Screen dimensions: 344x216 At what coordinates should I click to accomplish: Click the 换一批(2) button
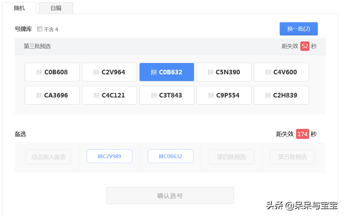tap(298, 29)
